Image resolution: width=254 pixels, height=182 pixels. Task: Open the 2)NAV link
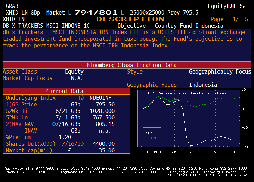pos(13,124)
